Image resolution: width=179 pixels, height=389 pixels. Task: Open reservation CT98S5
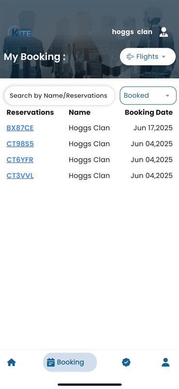tap(20, 144)
